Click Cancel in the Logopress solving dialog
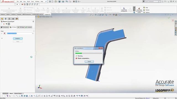The width and height of the screenshot is (177, 99). (89, 62)
